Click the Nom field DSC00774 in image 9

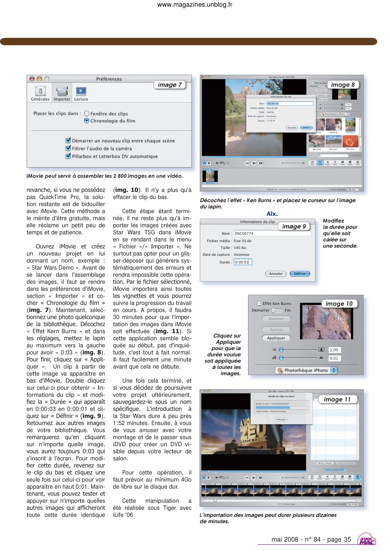pyautogui.click(x=272, y=233)
